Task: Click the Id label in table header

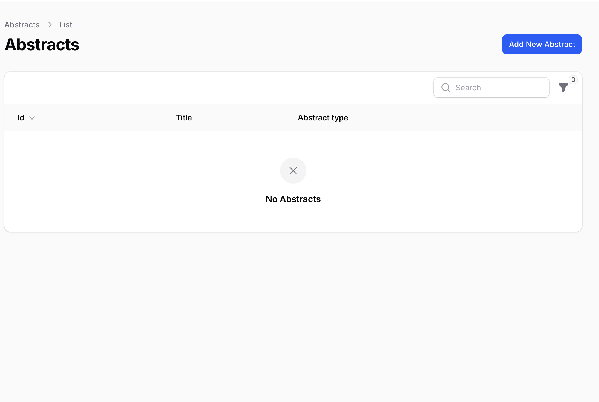Action: (21, 118)
